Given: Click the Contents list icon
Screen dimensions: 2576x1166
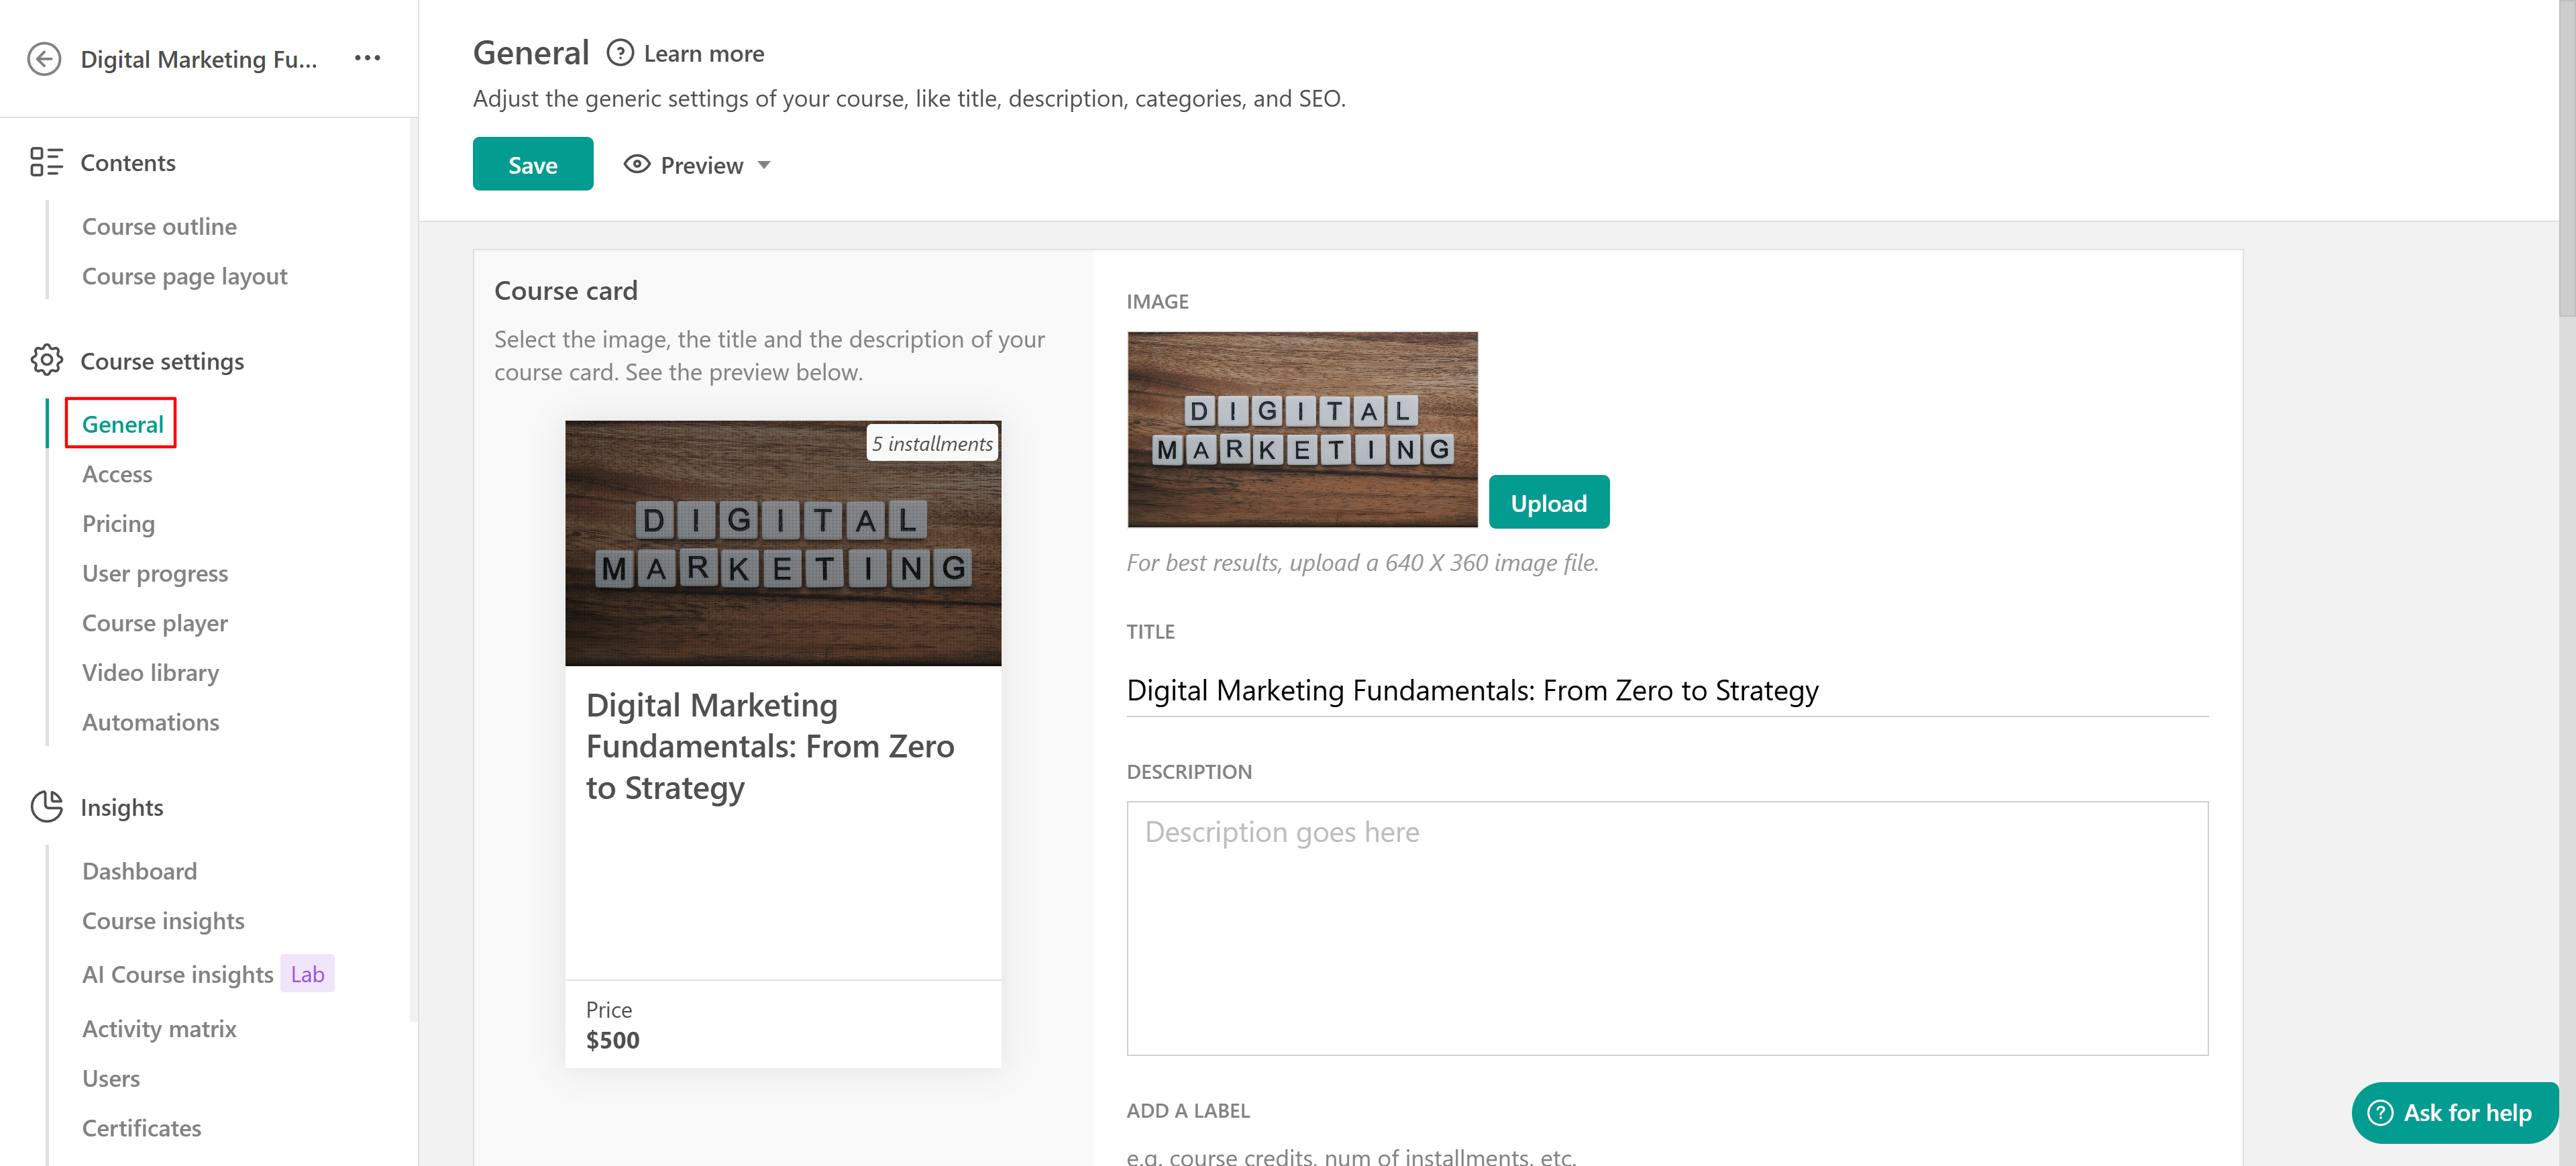Looking at the screenshot, I should point(46,162).
